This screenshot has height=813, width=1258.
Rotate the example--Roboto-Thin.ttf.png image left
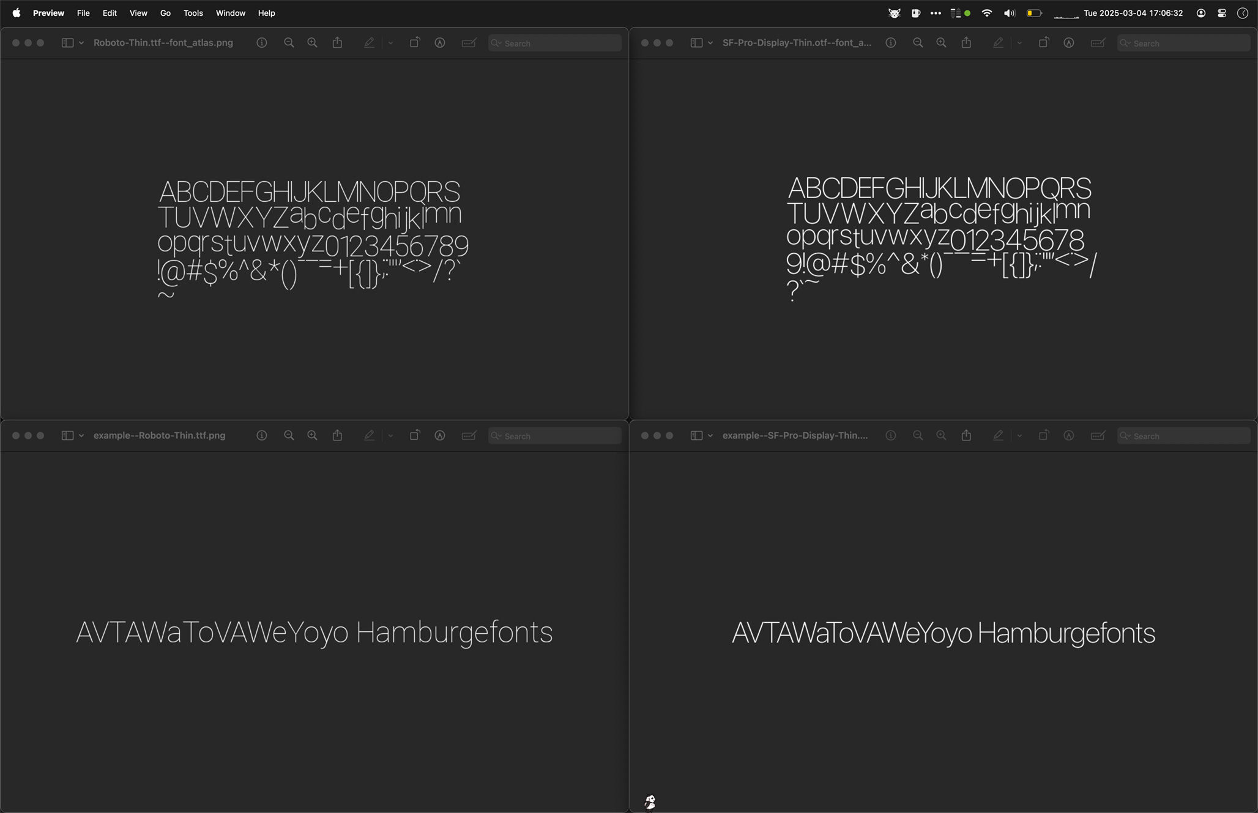click(415, 435)
